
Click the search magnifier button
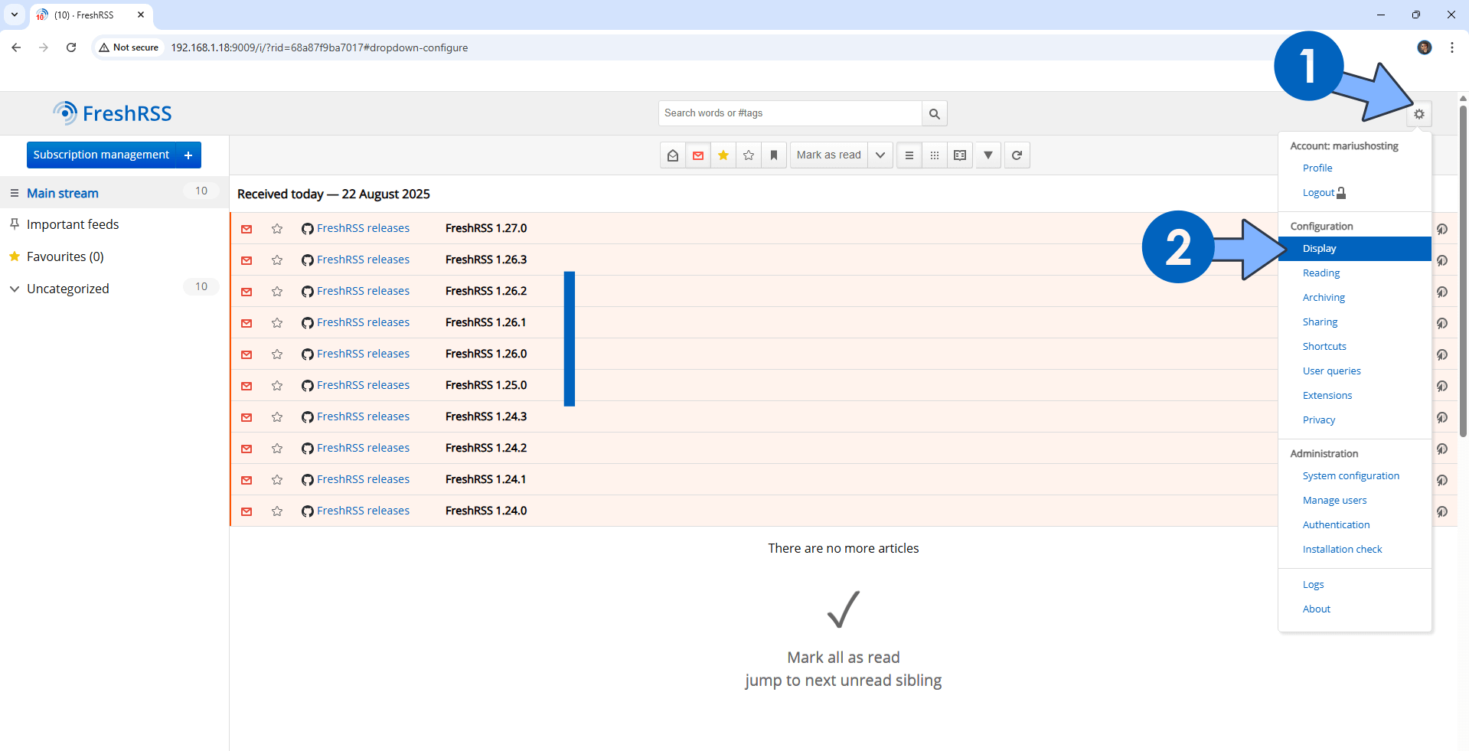934,113
